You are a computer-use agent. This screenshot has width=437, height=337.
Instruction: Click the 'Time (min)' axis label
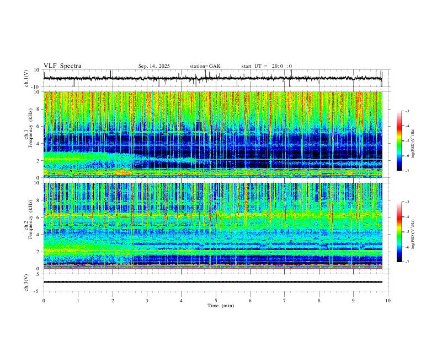221,306
